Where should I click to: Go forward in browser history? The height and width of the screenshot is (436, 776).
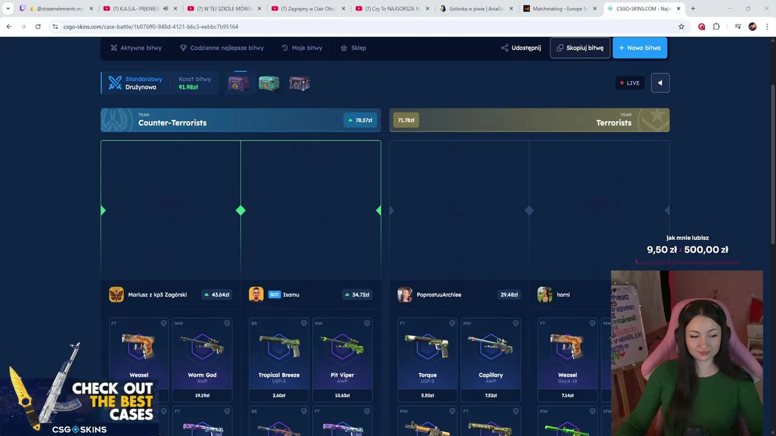pyautogui.click(x=23, y=27)
